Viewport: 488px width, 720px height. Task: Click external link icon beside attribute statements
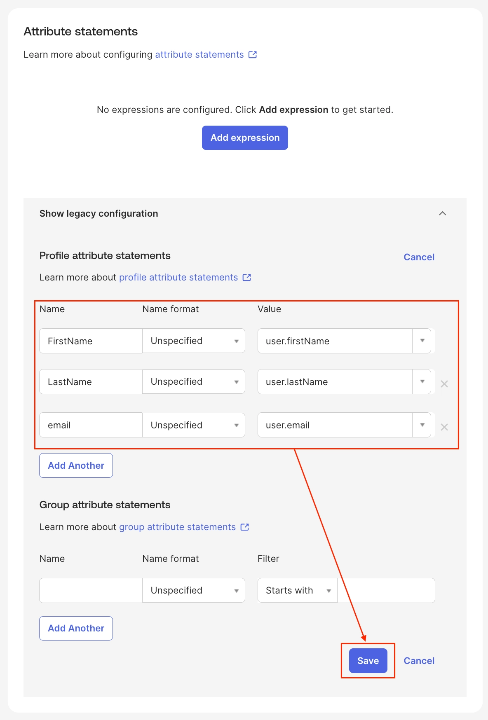tap(253, 55)
